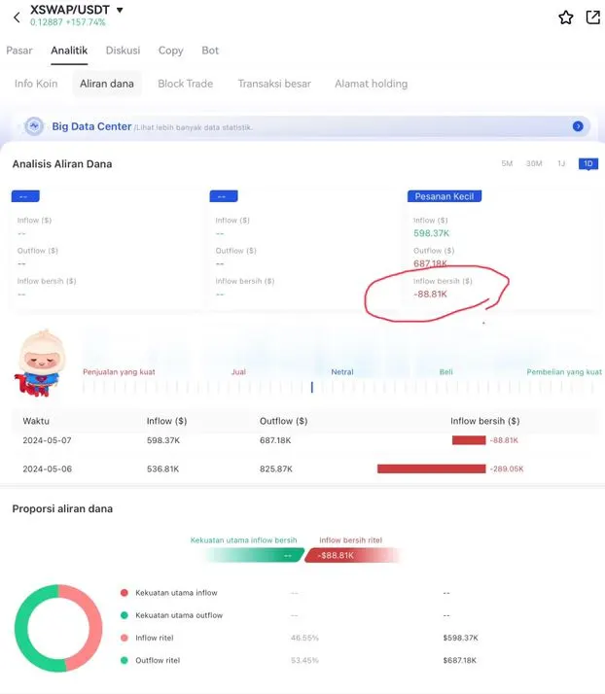The width and height of the screenshot is (605, 694).
Task: Click the Pesanan Kecil label
Action: (445, 196)
